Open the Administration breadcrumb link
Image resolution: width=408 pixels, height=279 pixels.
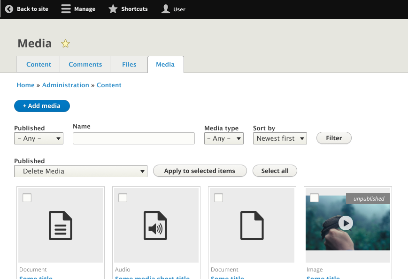pyautogui.click(x=66, y=85)
